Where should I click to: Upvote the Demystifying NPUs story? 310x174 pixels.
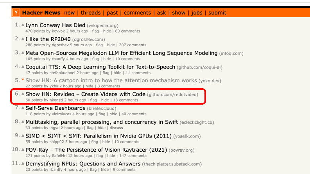23,163
